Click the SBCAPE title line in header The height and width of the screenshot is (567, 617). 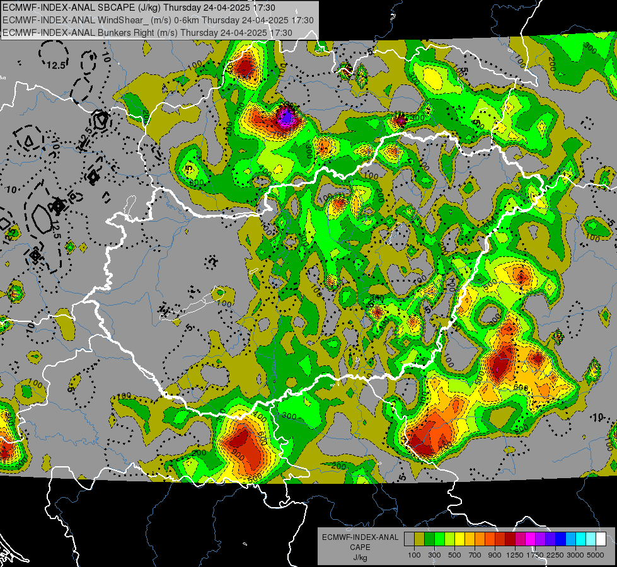[x=139, y=8]
